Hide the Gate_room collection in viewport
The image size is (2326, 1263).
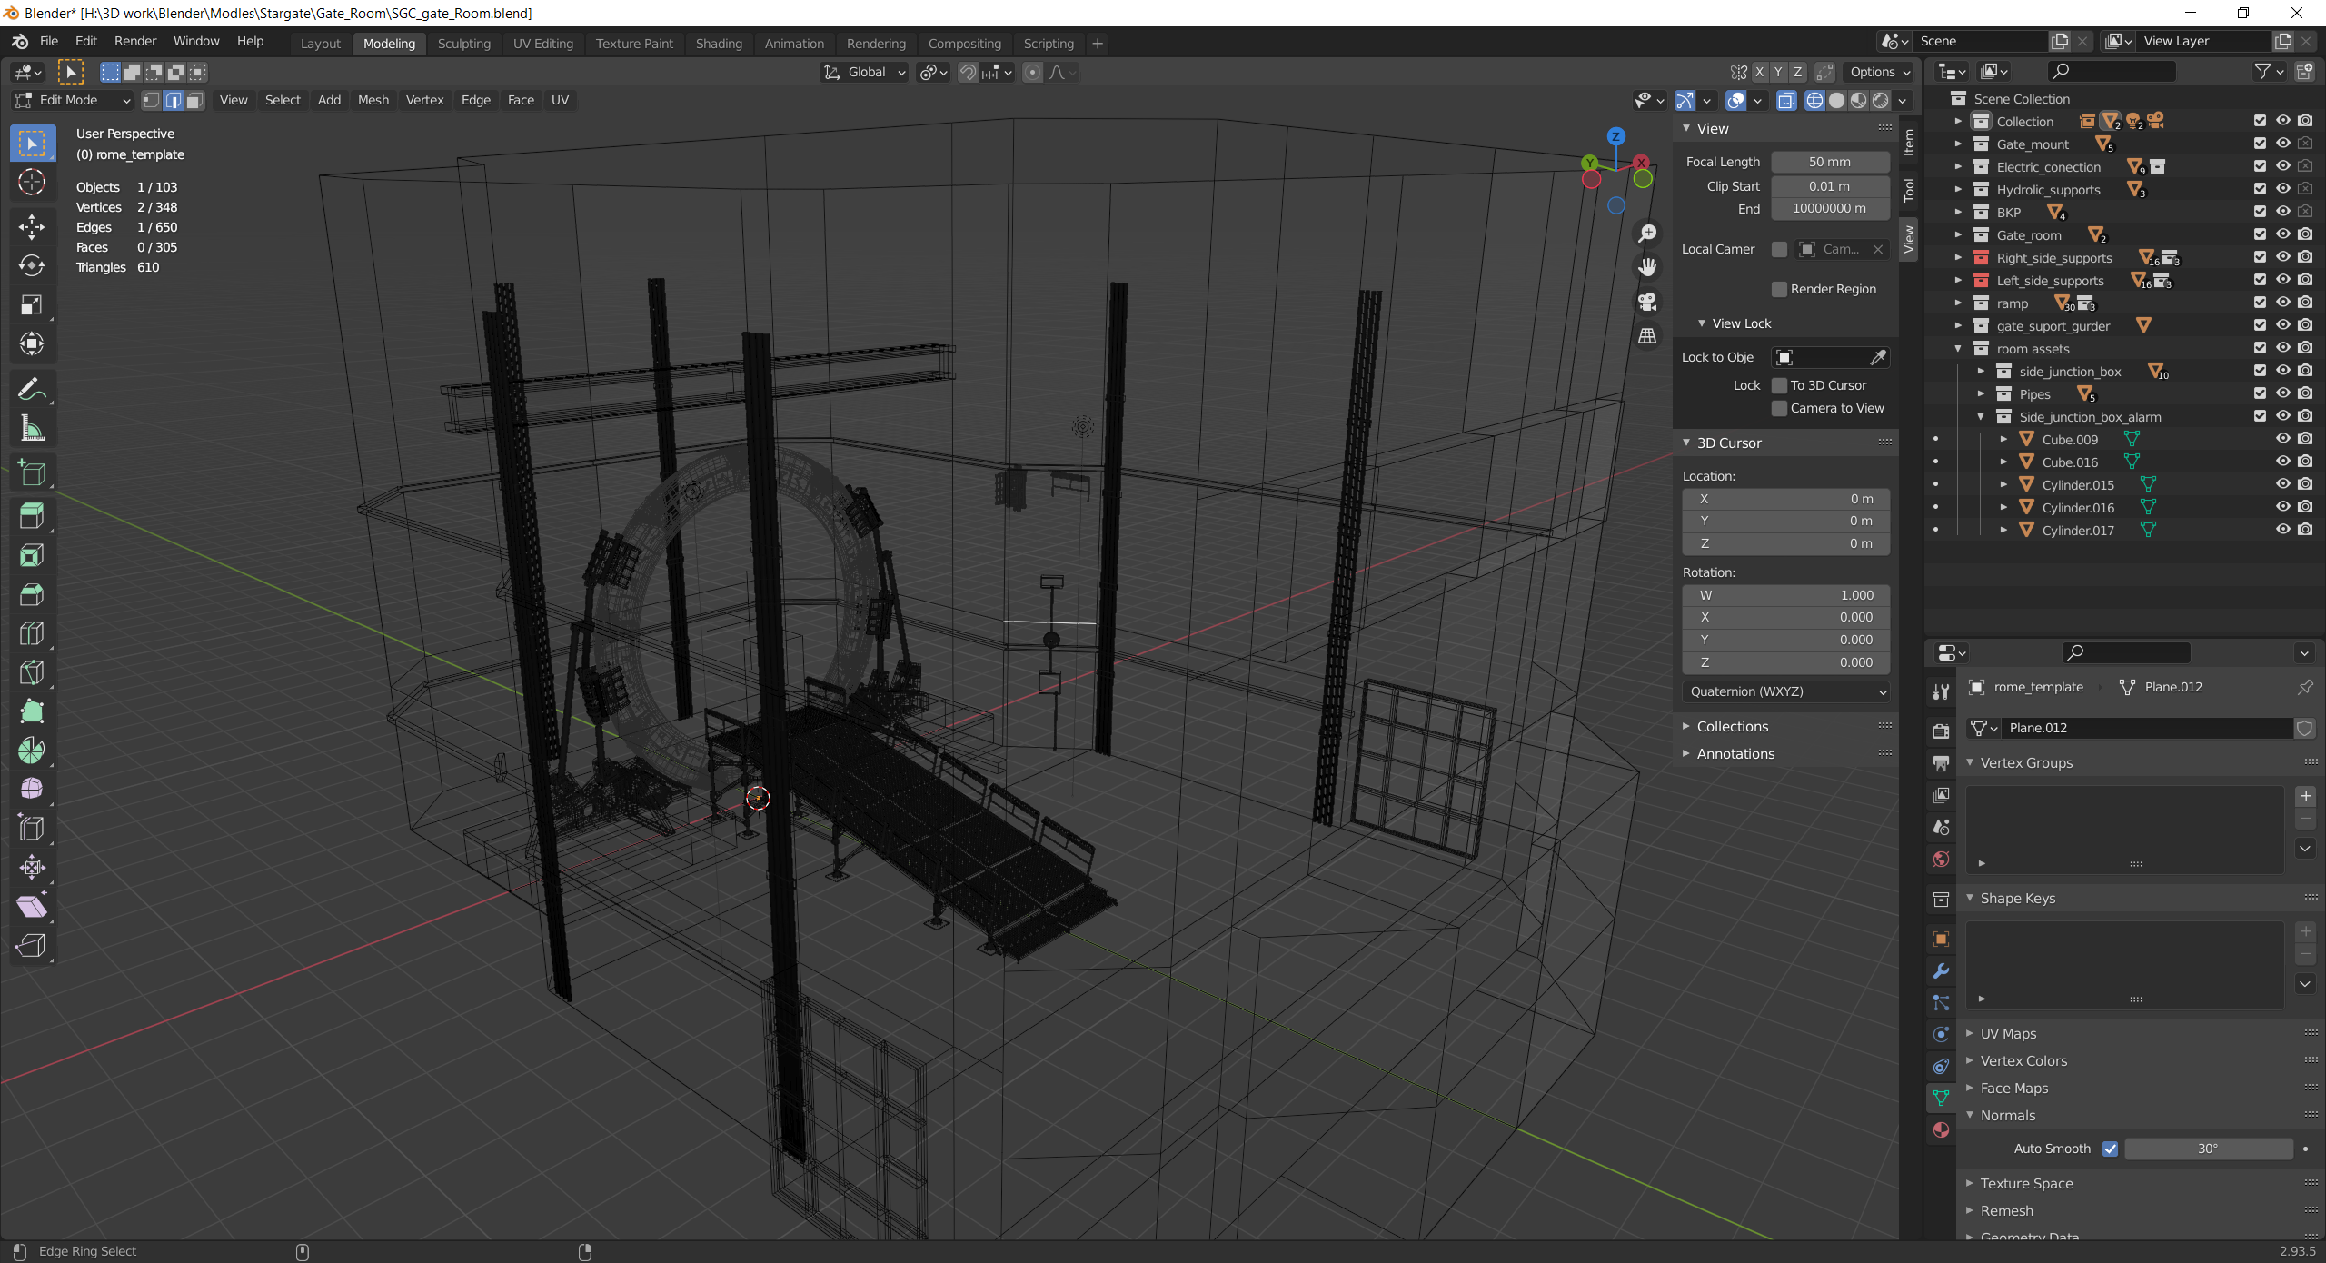2282,234
